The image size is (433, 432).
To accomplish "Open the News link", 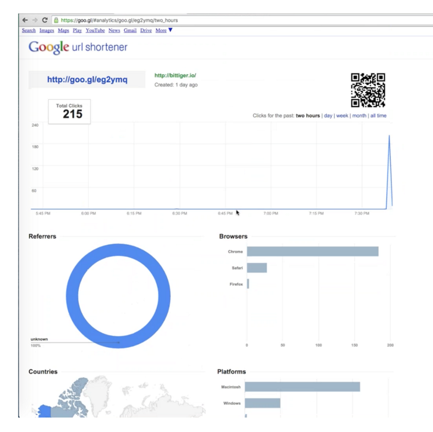I will [x=114, y=30].
